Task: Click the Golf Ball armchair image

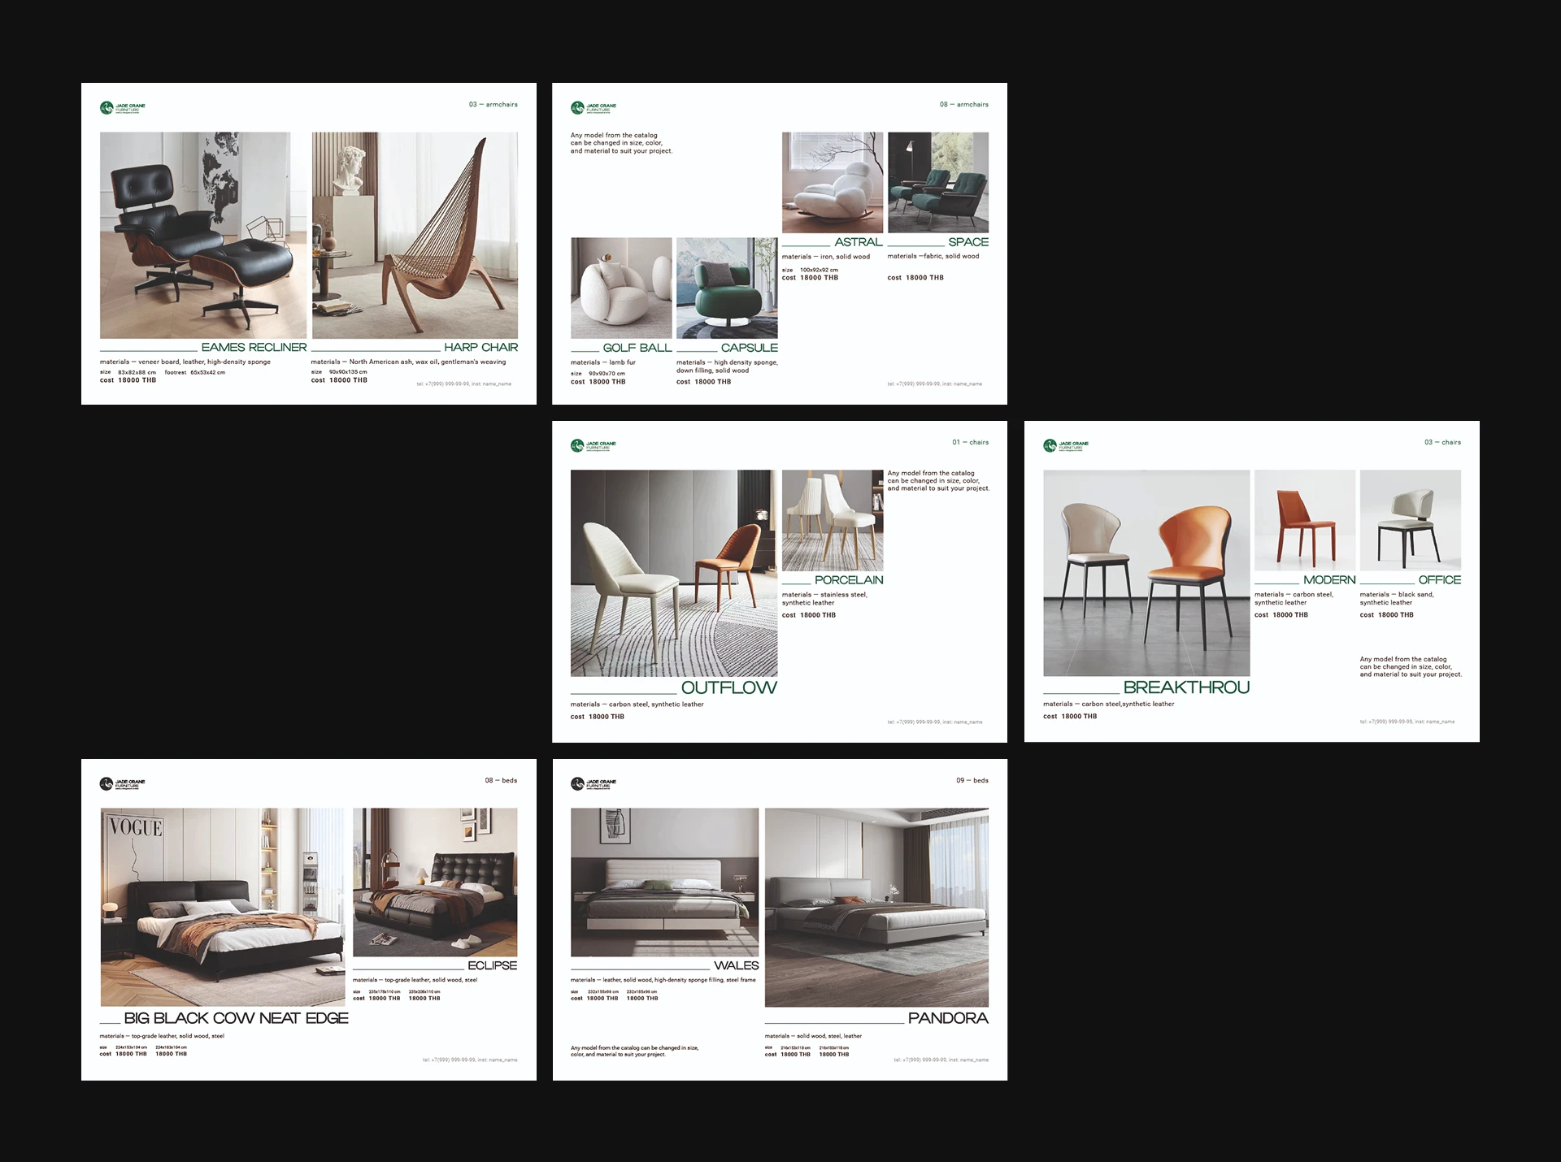Action: (621, 288)
